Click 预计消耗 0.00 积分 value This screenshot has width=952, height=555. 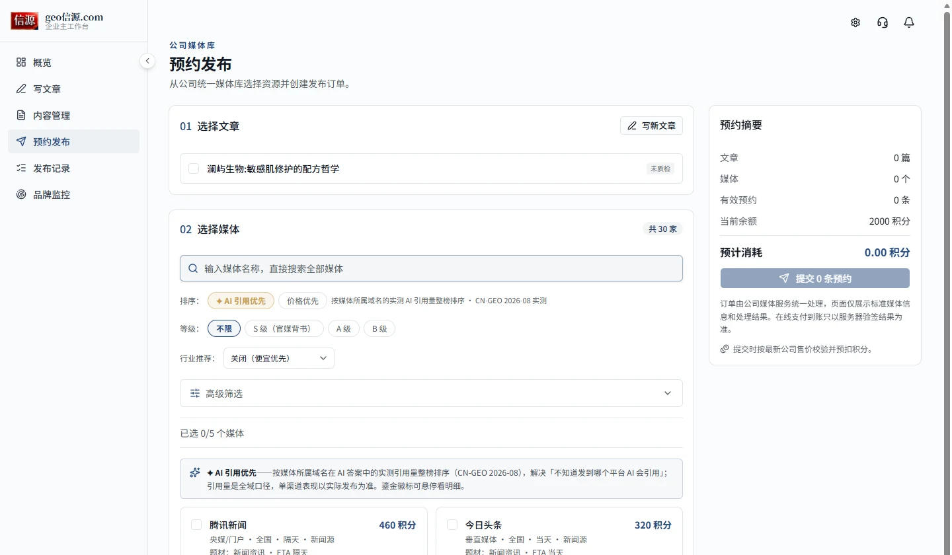[x=887, y=252]
